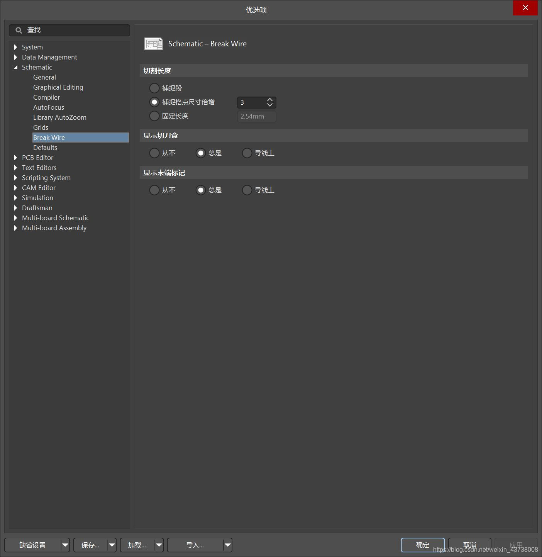Click the Schematic Break Wire page icon

tap(154, 44)
